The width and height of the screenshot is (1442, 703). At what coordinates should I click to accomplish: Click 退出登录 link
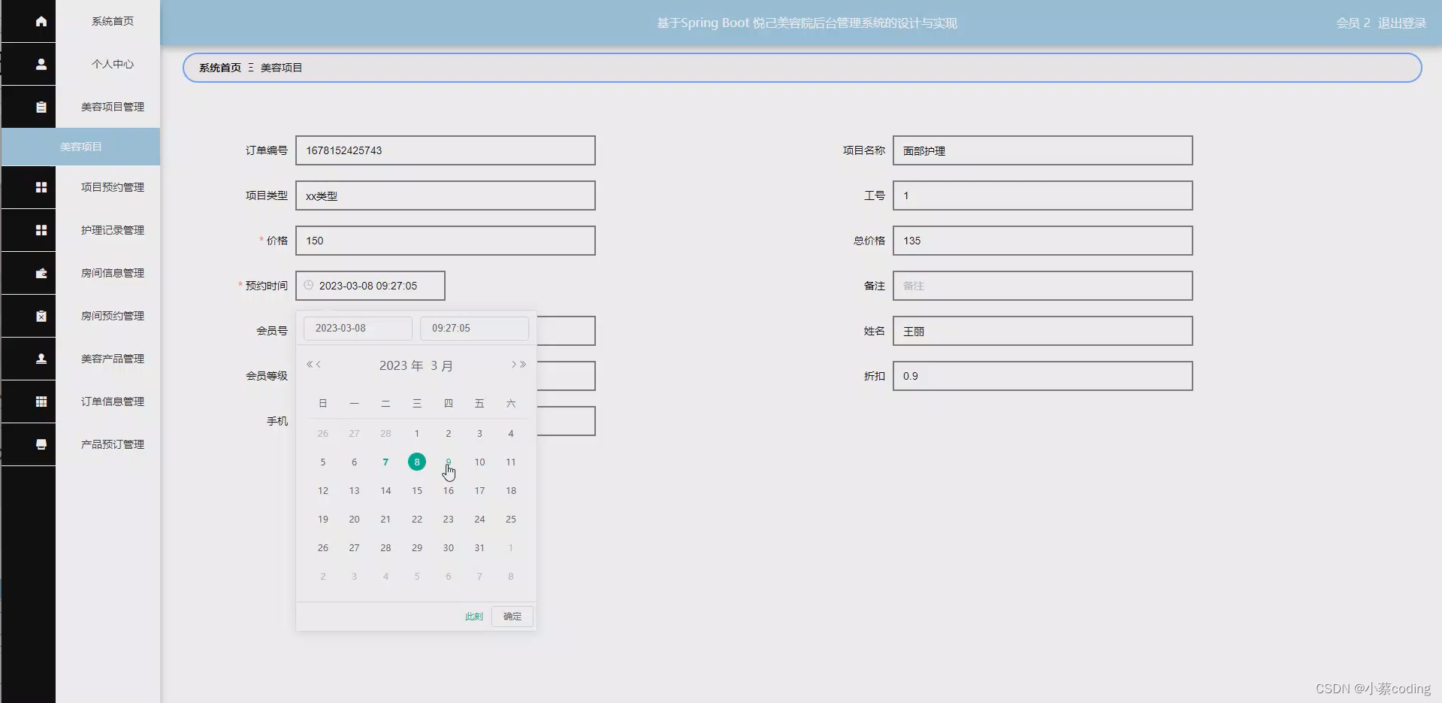pyautogui.click(x=1401, y=23)
